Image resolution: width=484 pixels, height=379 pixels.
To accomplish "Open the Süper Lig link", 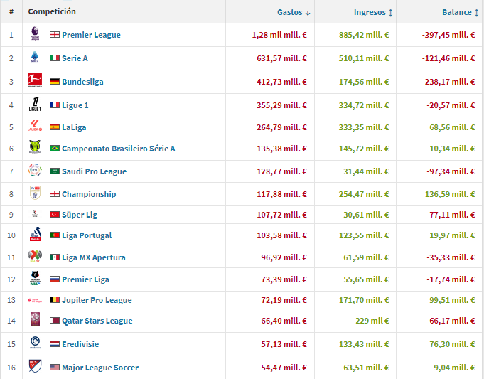I will click(x=80, y=215).
